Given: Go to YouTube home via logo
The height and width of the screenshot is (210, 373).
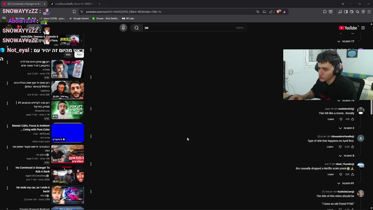Looking at the screenshot, I should coord(348,28).
